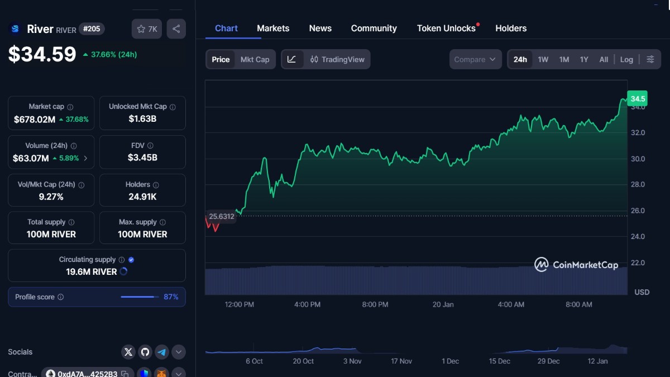This screenshot has width=670, height=377.
Task: Click the MetaMask fox icon
Action: [x=162, y=374]
